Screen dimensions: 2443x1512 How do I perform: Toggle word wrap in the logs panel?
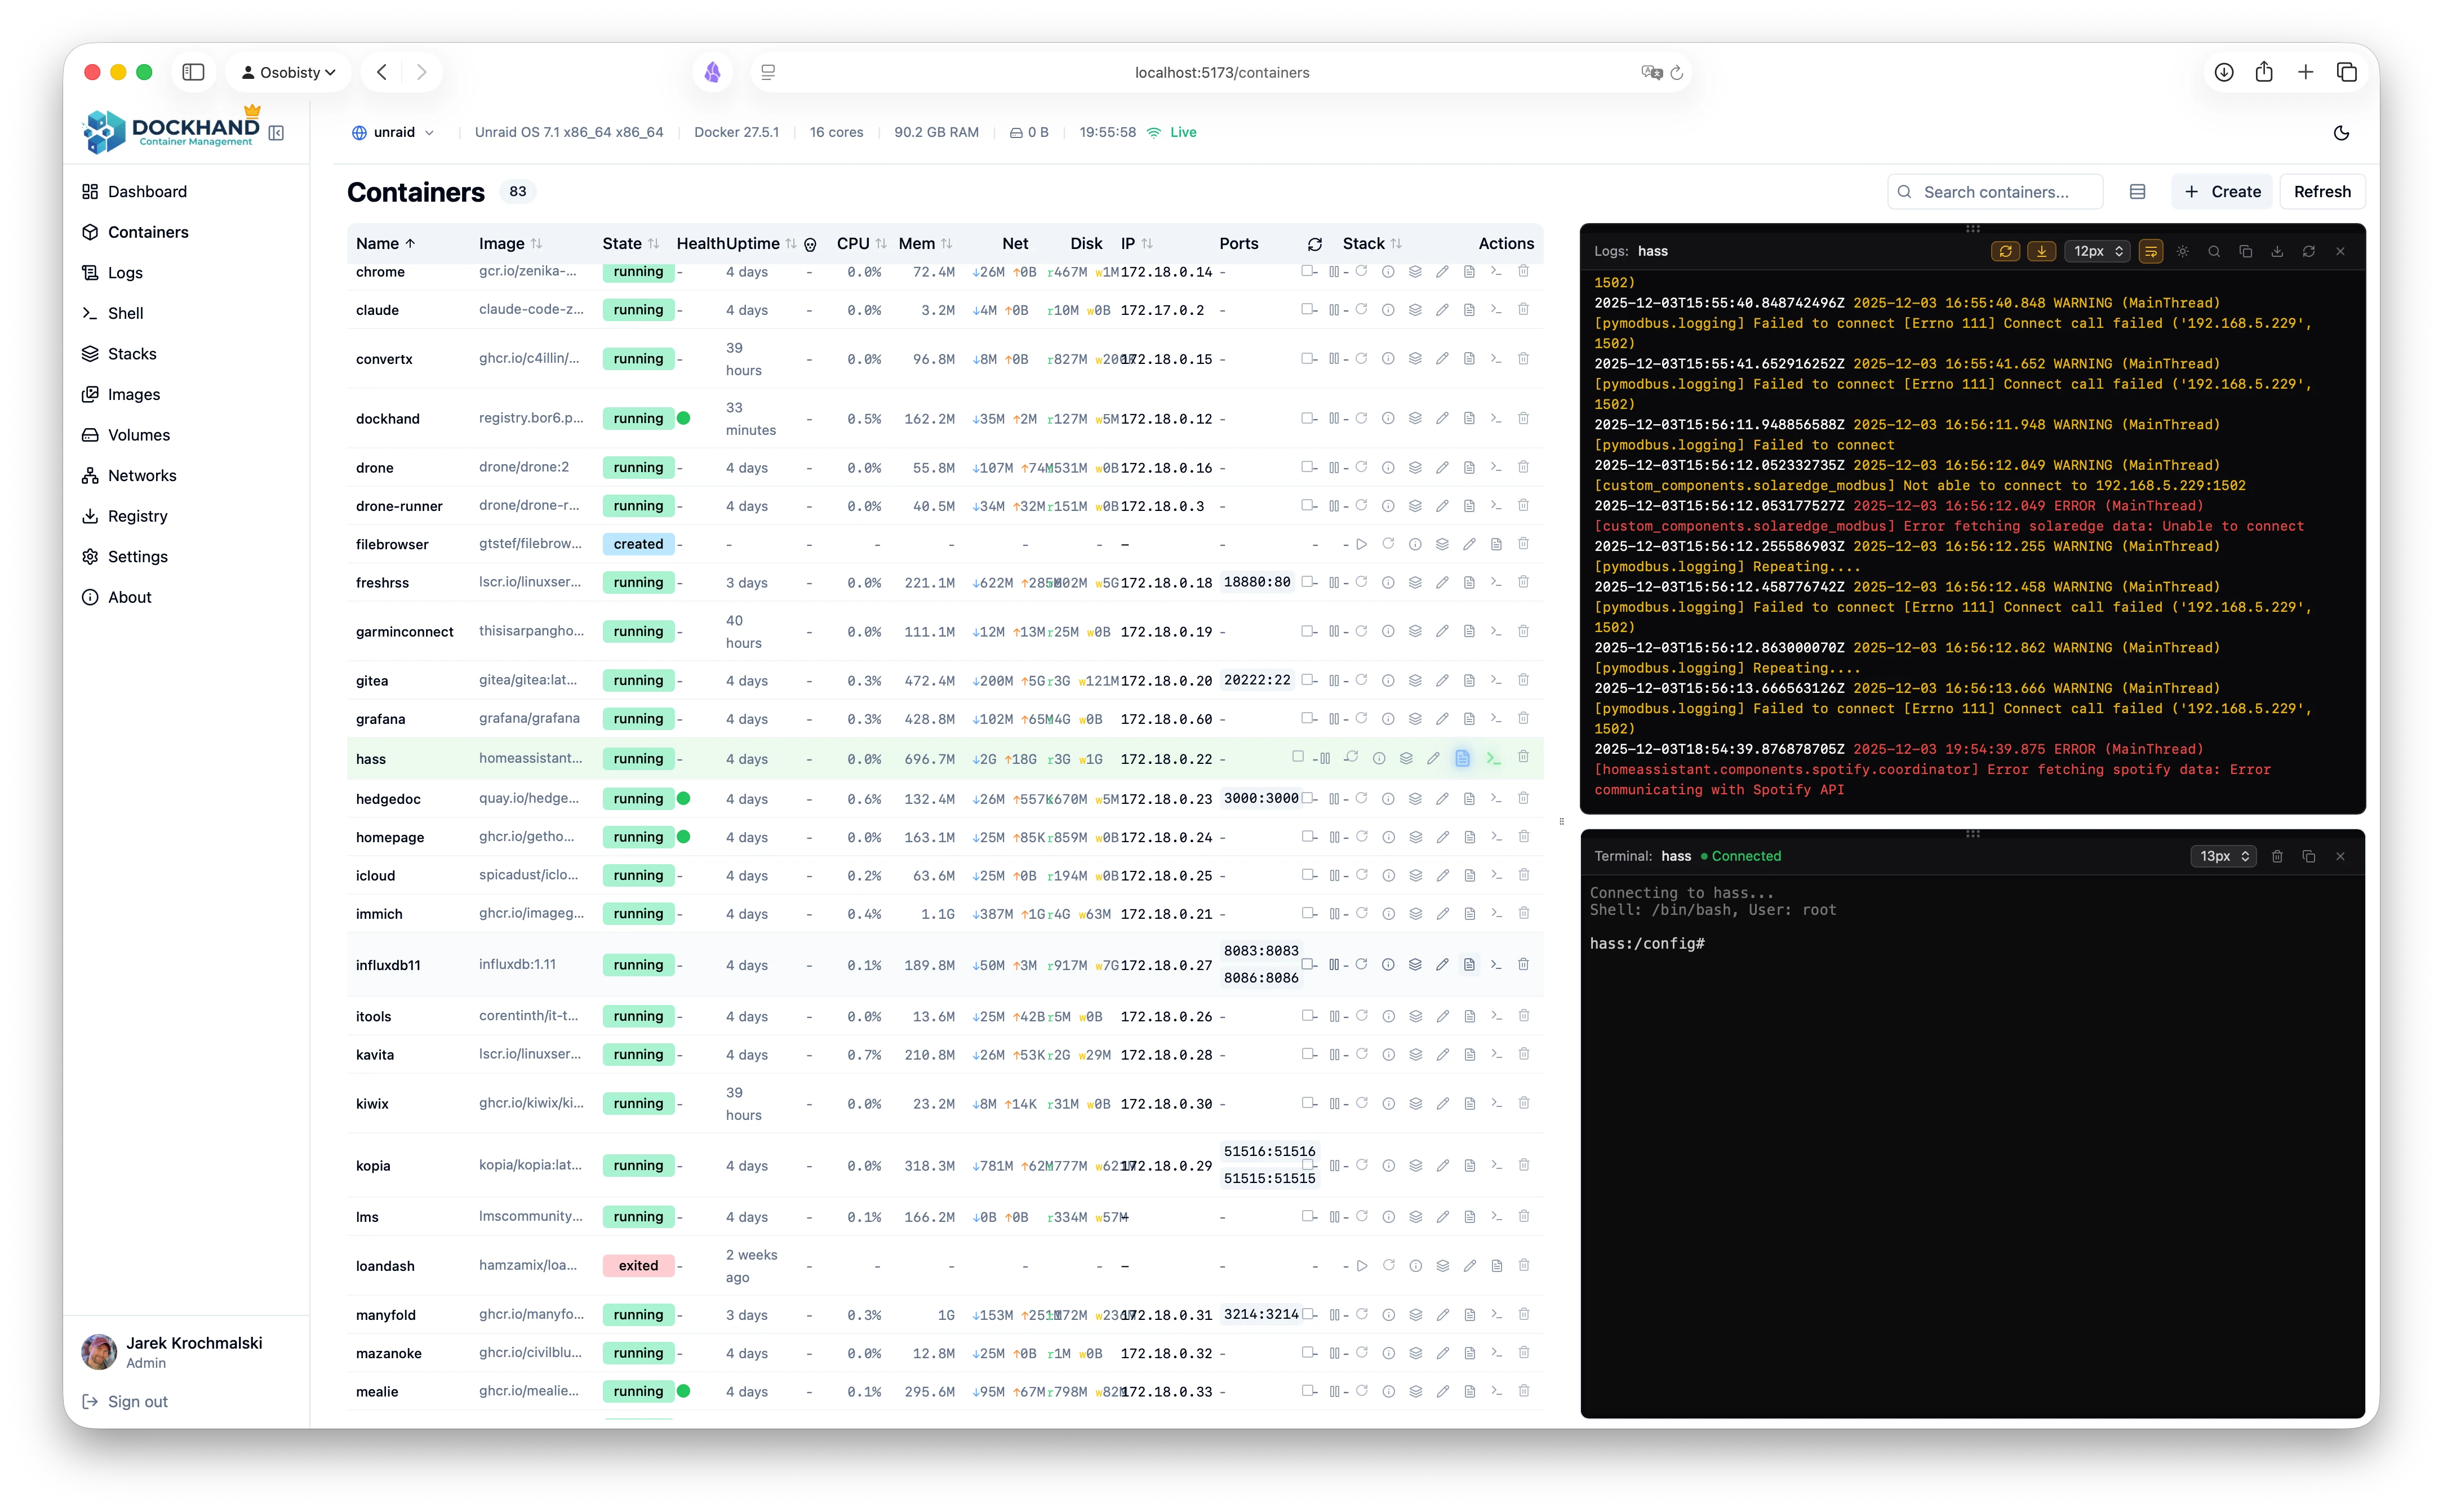pos(2150,251)
